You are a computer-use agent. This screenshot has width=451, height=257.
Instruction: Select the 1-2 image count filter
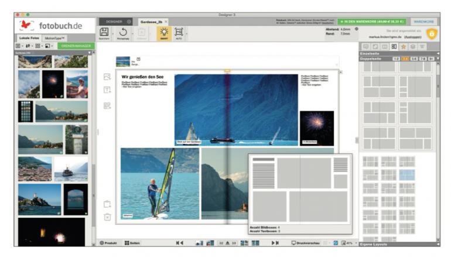coord(397,59)
